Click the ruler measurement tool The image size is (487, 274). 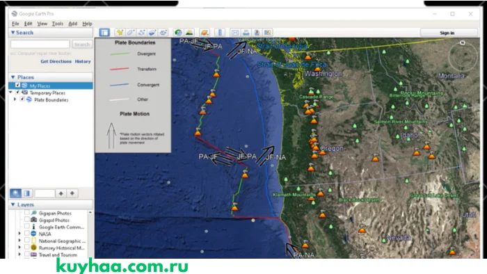220,33
